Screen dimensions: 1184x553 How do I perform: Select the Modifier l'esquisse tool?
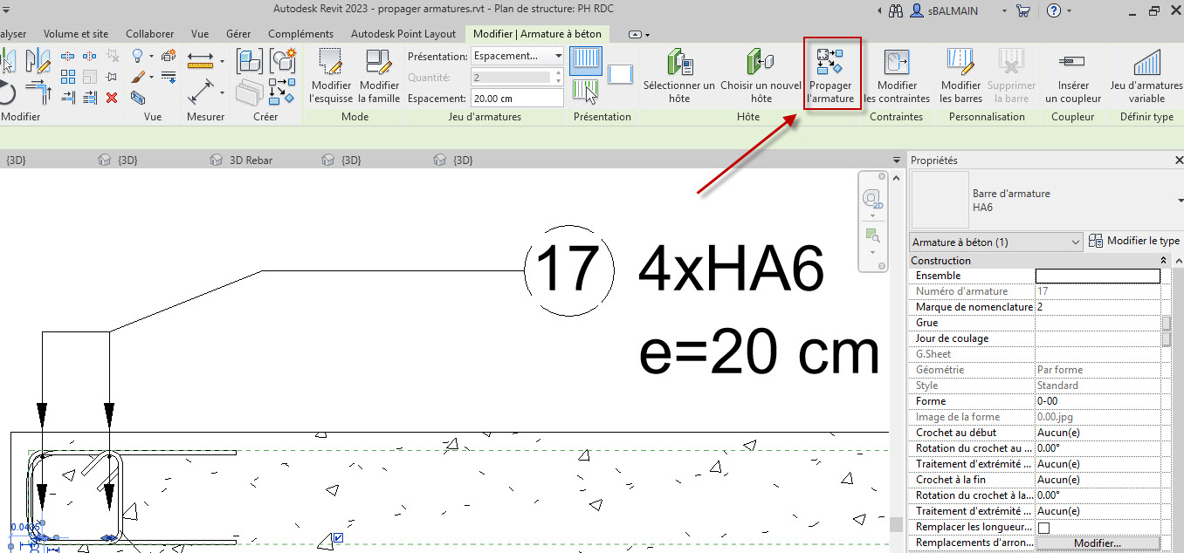coord(330,74)
